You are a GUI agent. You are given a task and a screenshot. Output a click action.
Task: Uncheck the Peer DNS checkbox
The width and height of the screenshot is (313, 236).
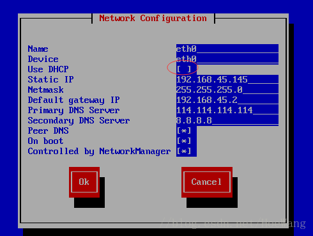tap(184, 130)
